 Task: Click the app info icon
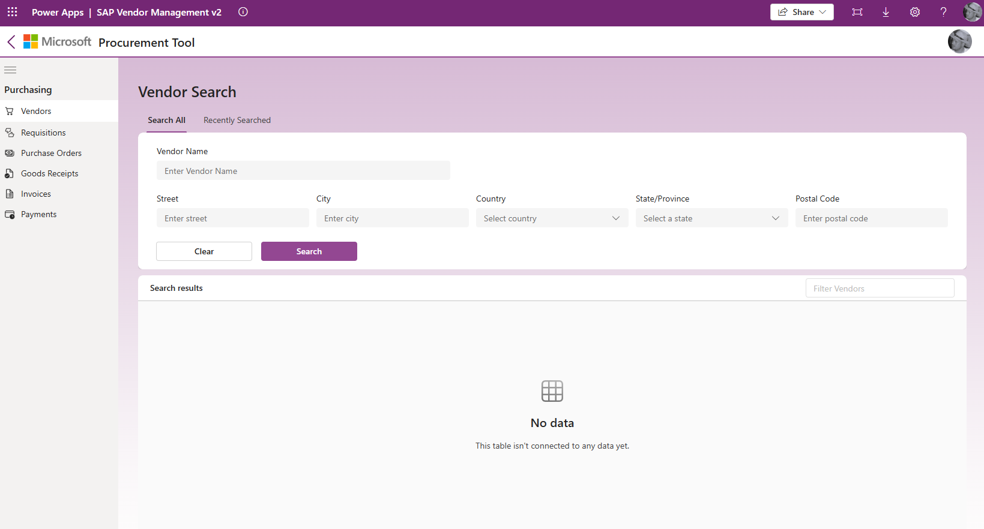click(243, 12)
